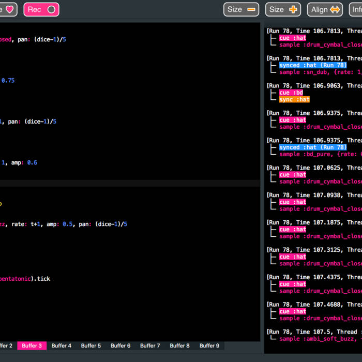Screen dimensions: 362x362
Task: Switch to the Buffer 7 tab
Action: [x=150, y=345]
